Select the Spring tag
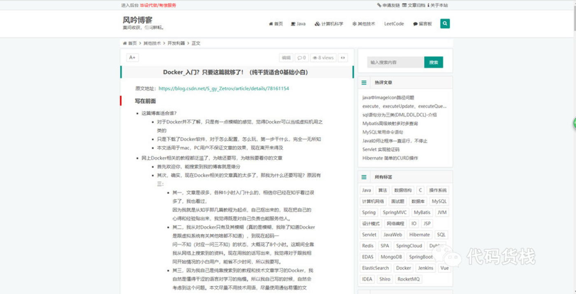 coord(369,212)
